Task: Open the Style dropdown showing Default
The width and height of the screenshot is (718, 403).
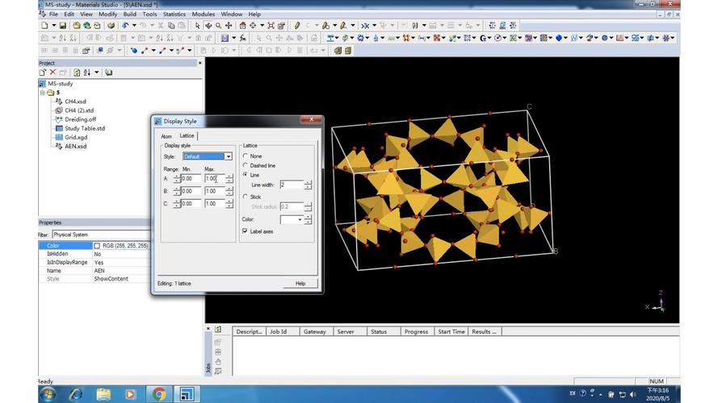Action: click(229, 156)
